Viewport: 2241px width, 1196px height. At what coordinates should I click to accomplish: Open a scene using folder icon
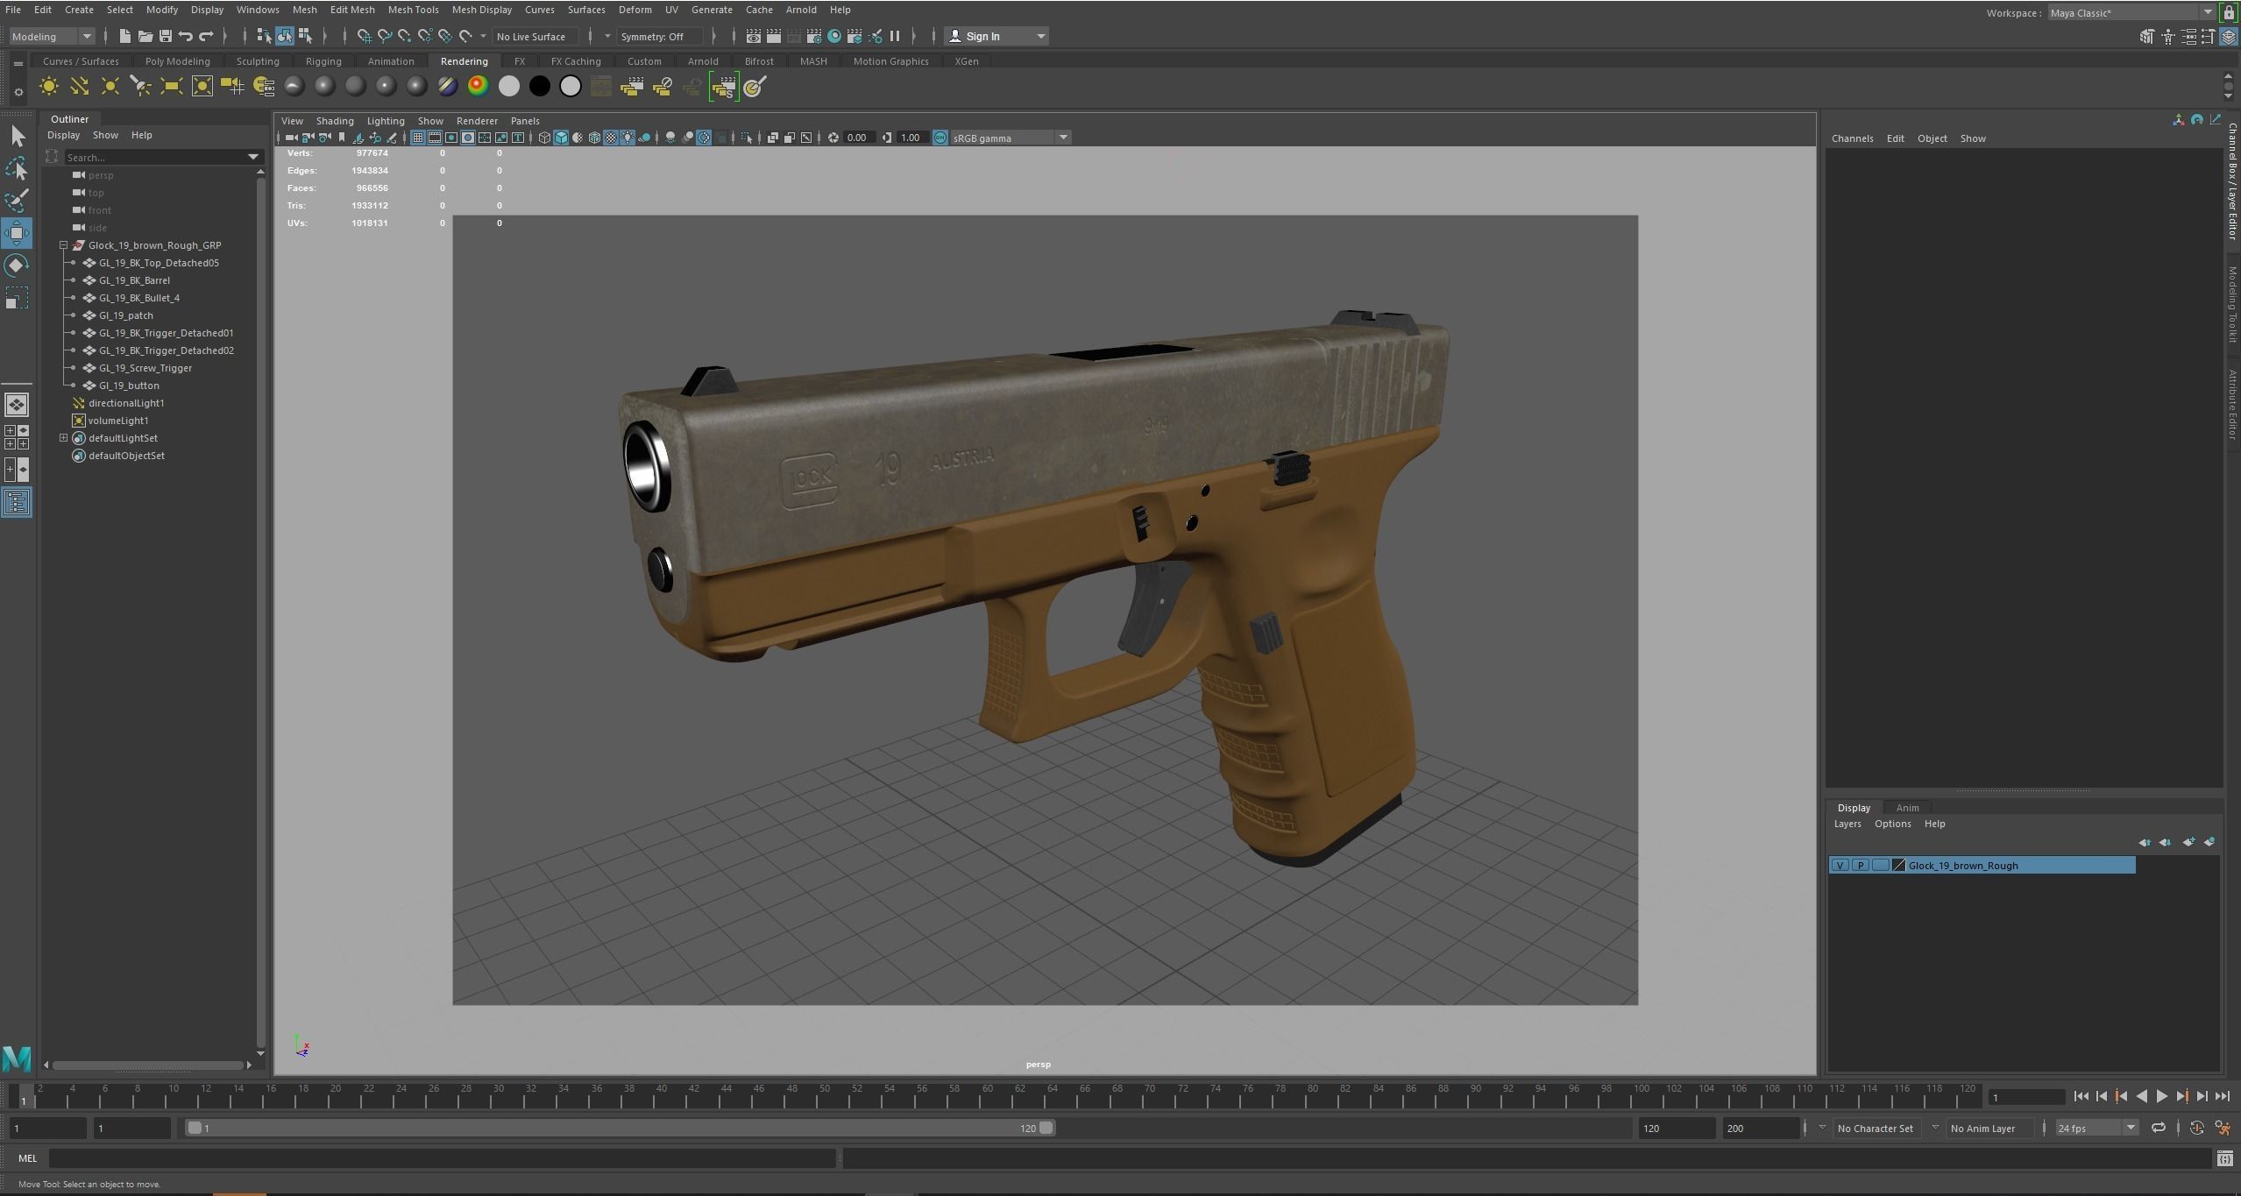click(145, 36)
